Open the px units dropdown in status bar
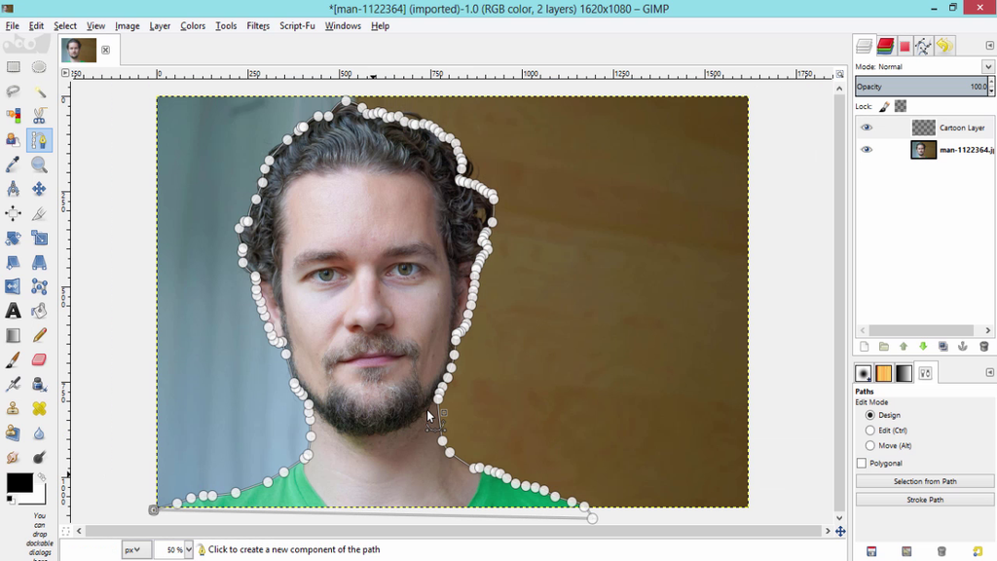 [x=134, y=549]
